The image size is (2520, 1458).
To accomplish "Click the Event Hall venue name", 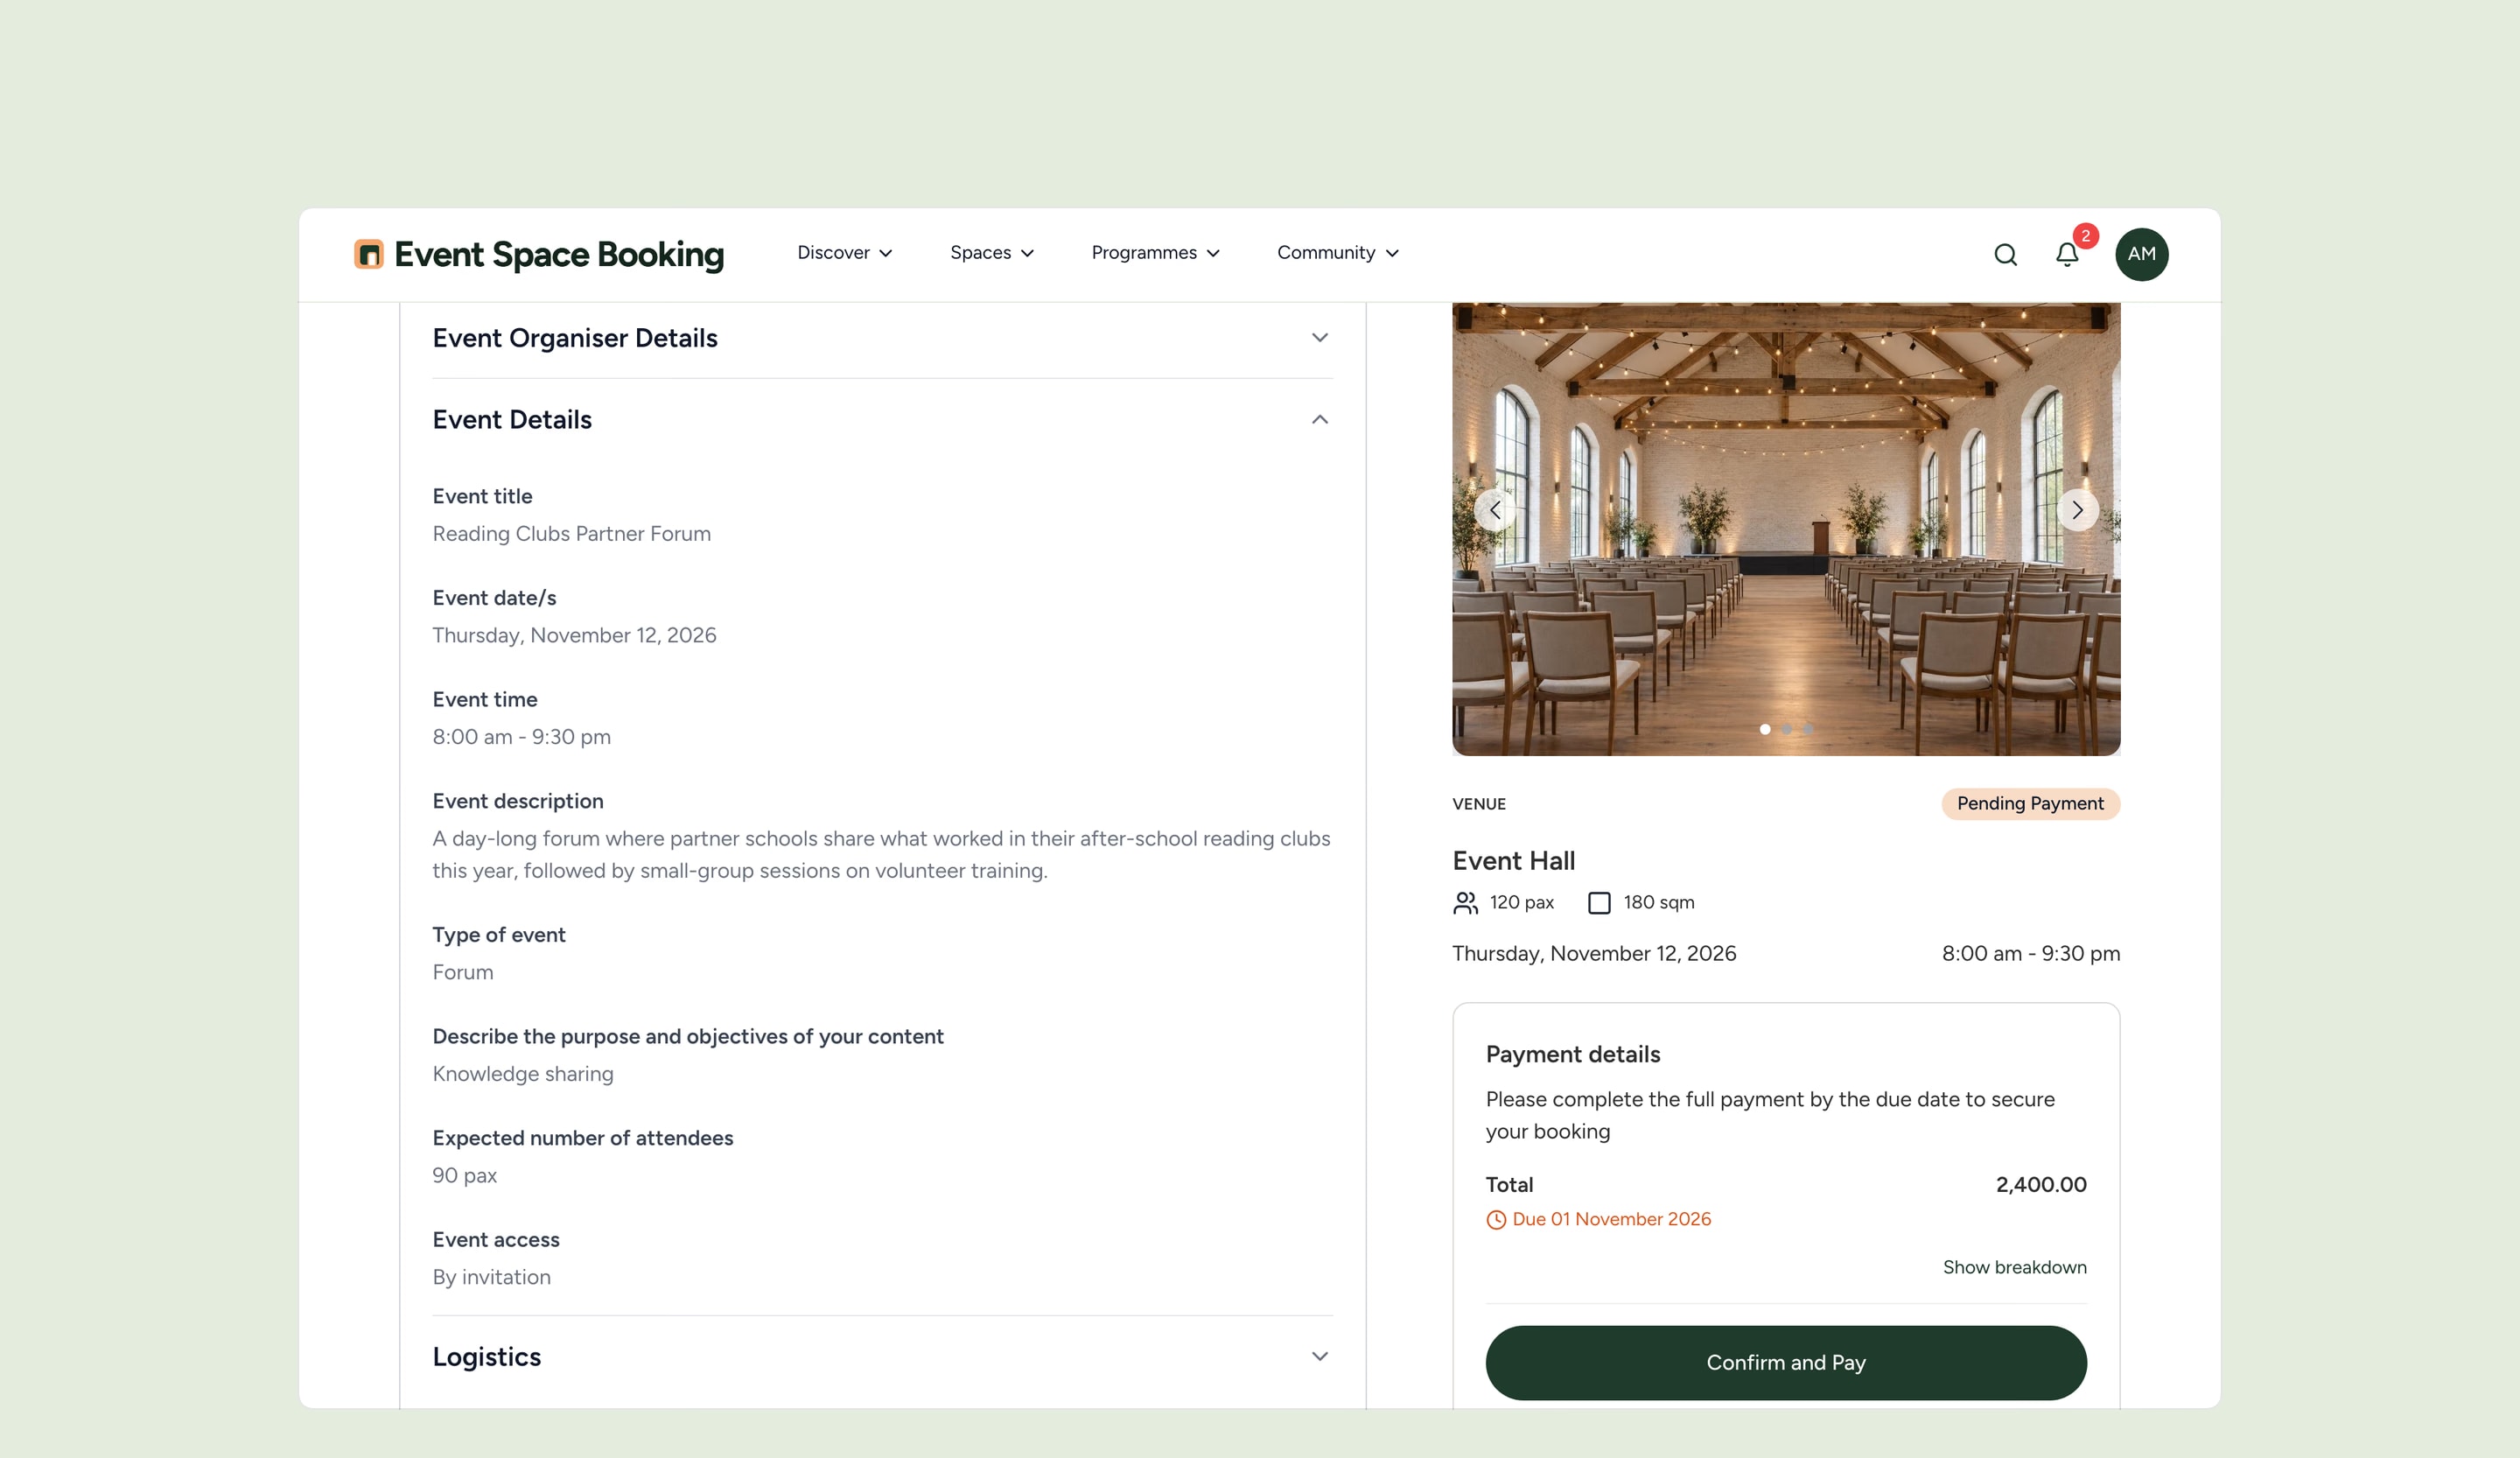I will [x=1513, y=861].
